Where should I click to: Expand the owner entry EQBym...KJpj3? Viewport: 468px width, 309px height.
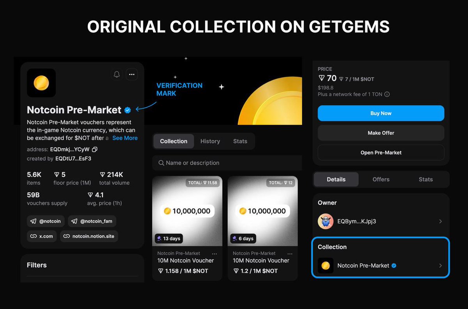pyautogui.click(x=440, y=221)
